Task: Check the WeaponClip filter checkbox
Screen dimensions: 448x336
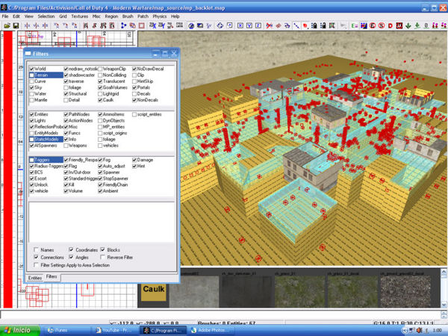Action: point(100,69)
